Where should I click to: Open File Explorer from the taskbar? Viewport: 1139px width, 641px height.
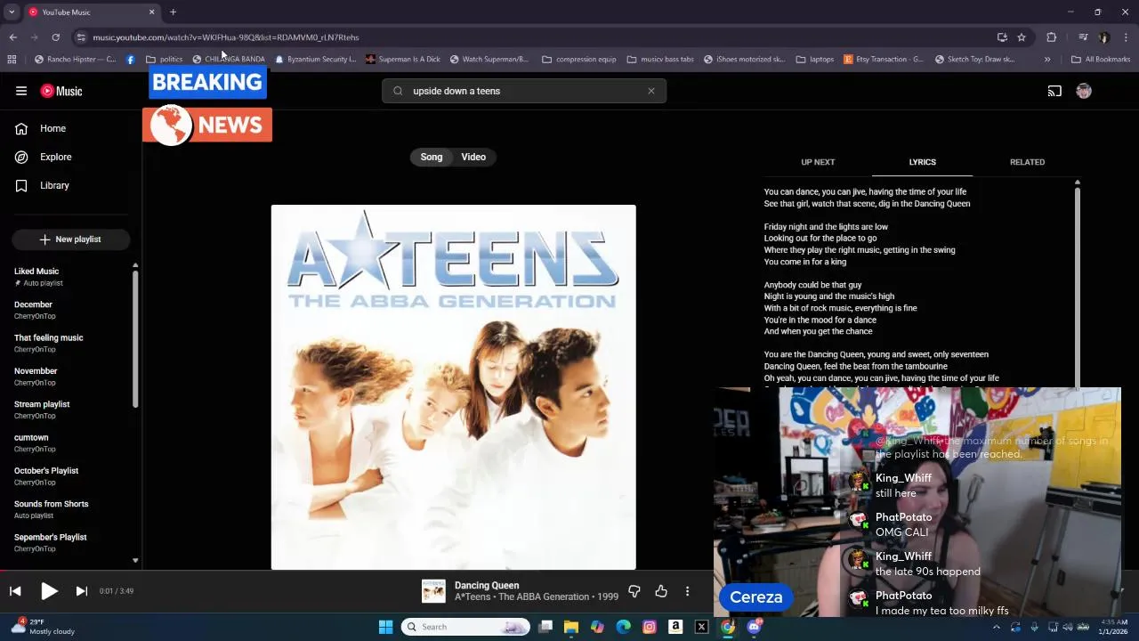[571, 627]
